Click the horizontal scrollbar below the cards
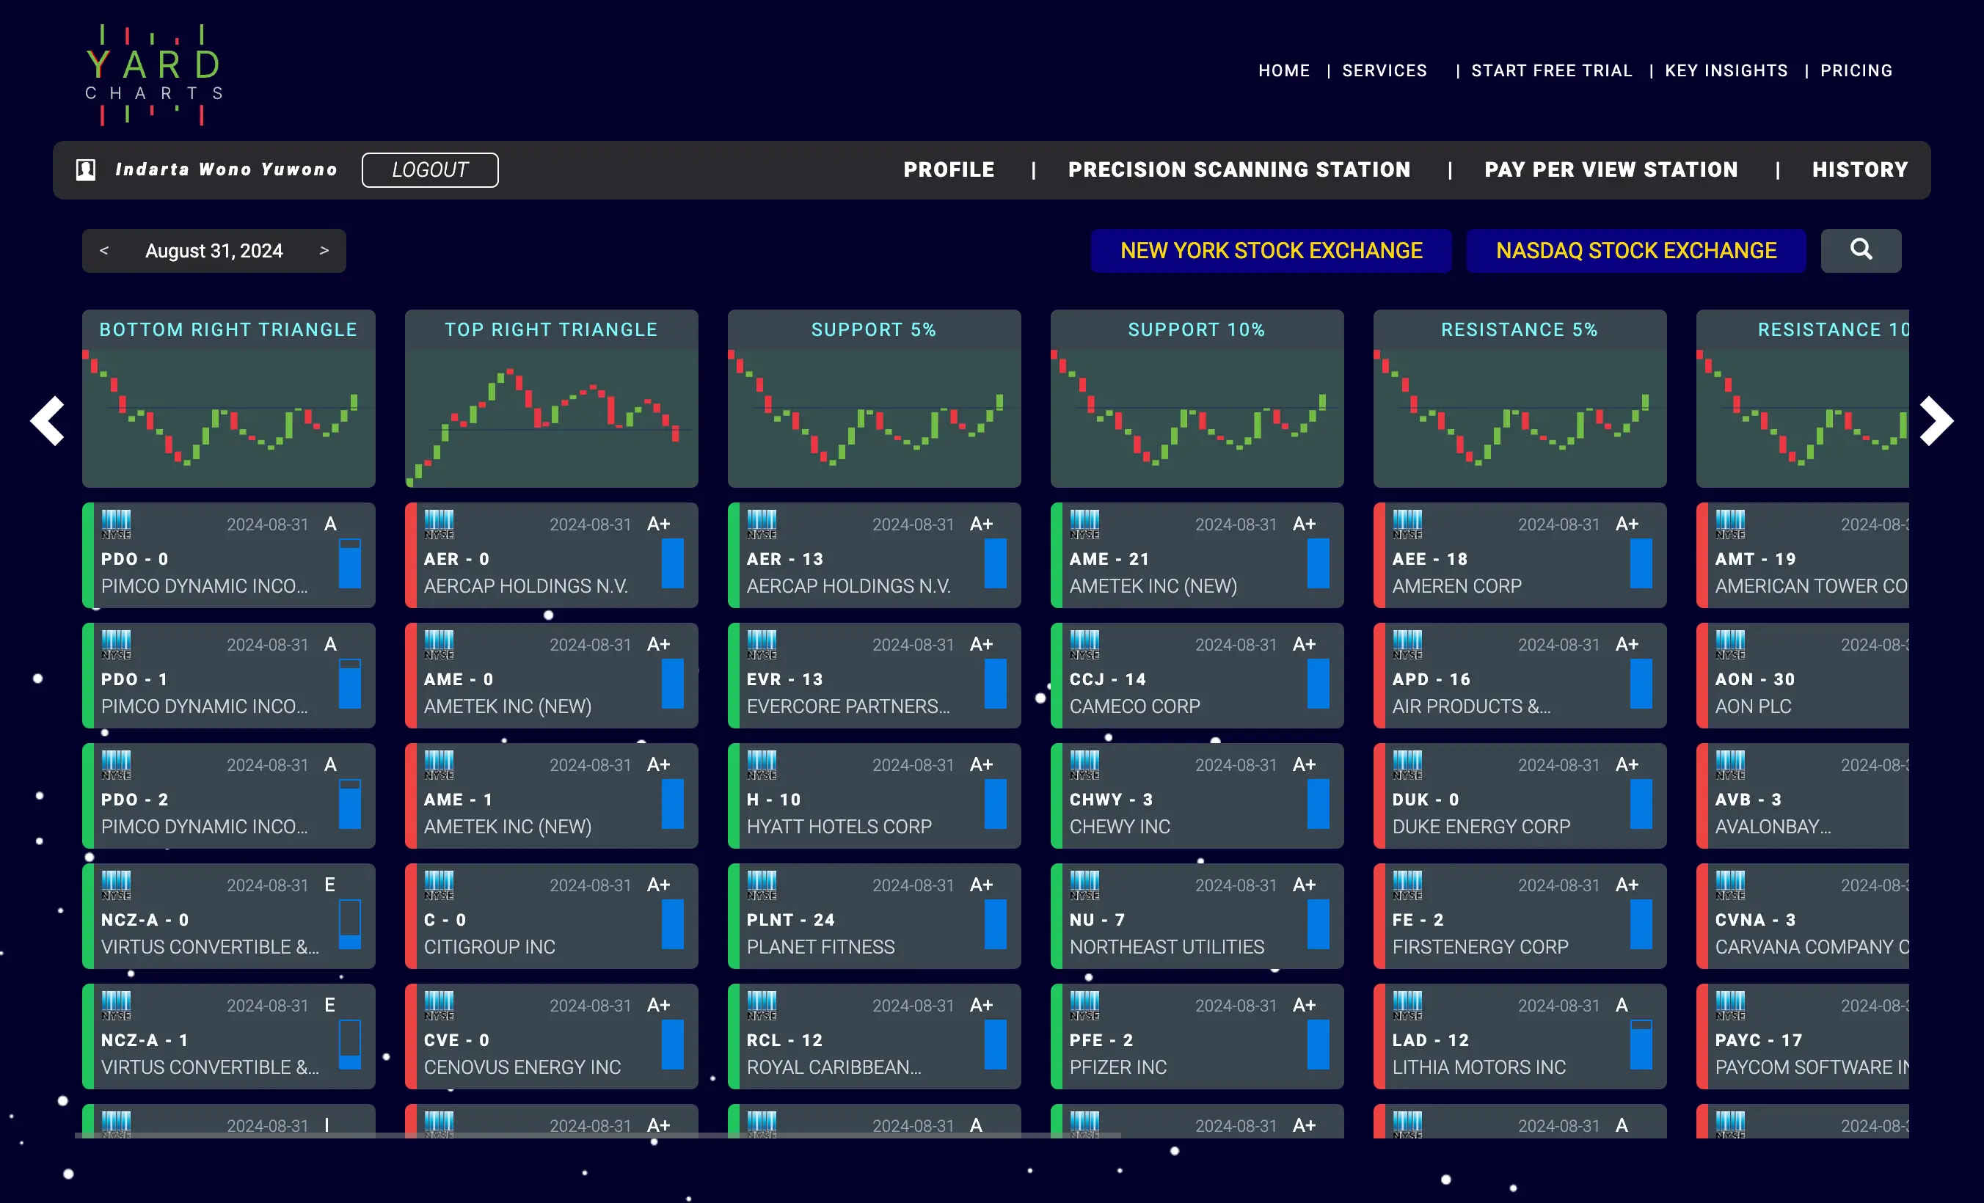Screen dimensions: 1984x1203 click(597, 1135)
